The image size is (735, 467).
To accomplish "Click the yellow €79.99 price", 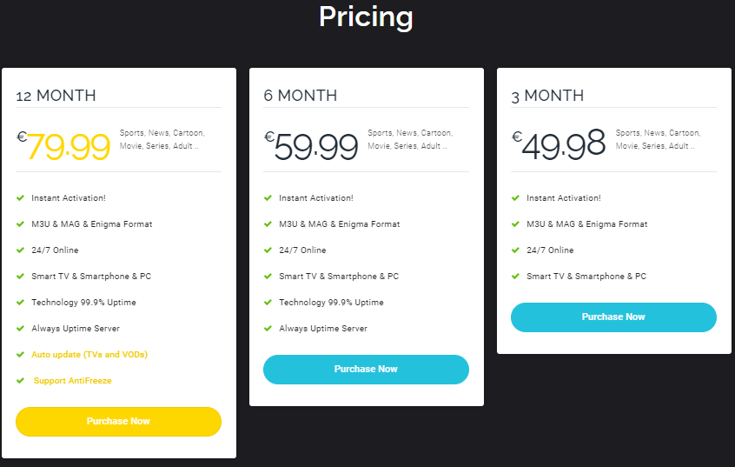I will pyautogui.click(x=63, y=146).
